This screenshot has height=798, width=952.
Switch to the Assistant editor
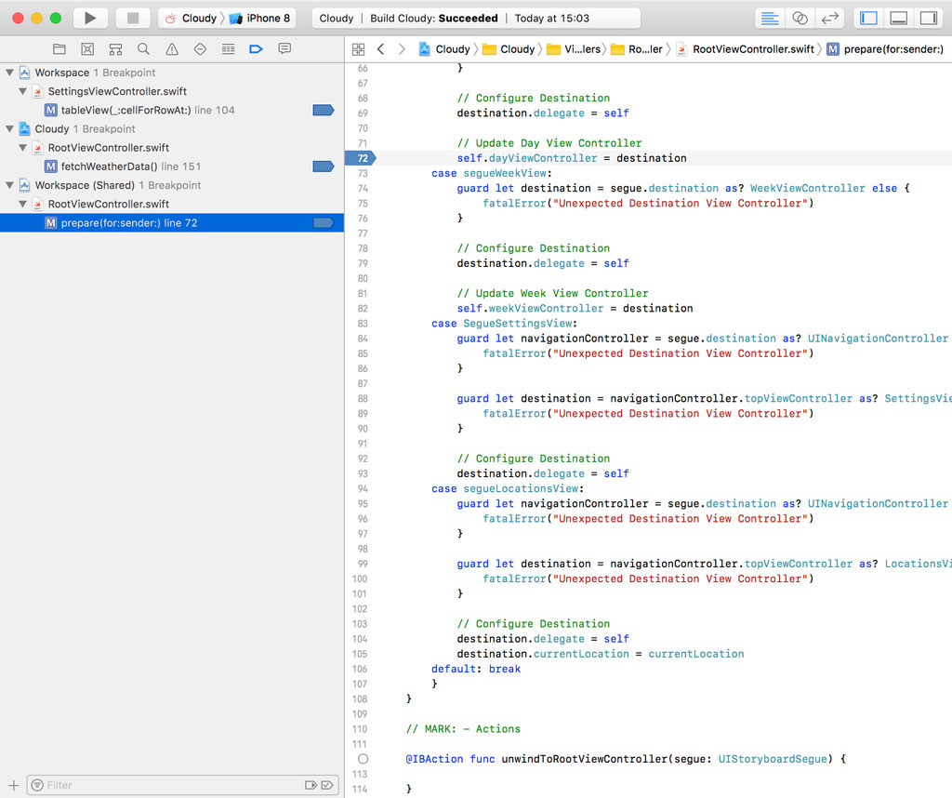coord(800,18)
